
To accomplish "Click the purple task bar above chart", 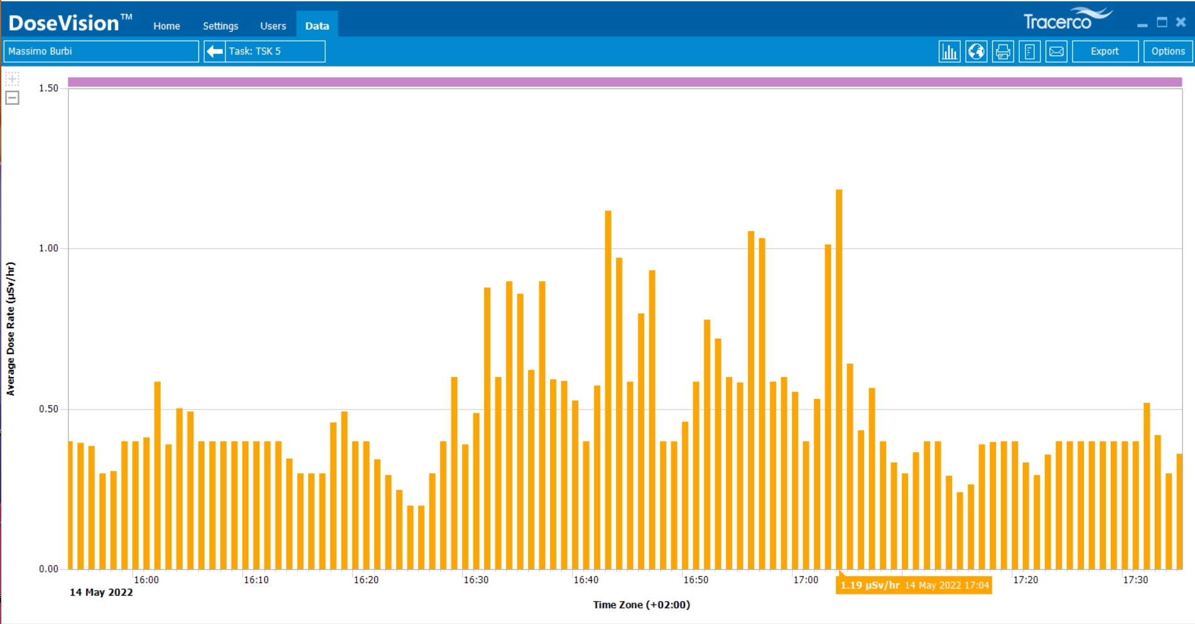I will [624, 82].
